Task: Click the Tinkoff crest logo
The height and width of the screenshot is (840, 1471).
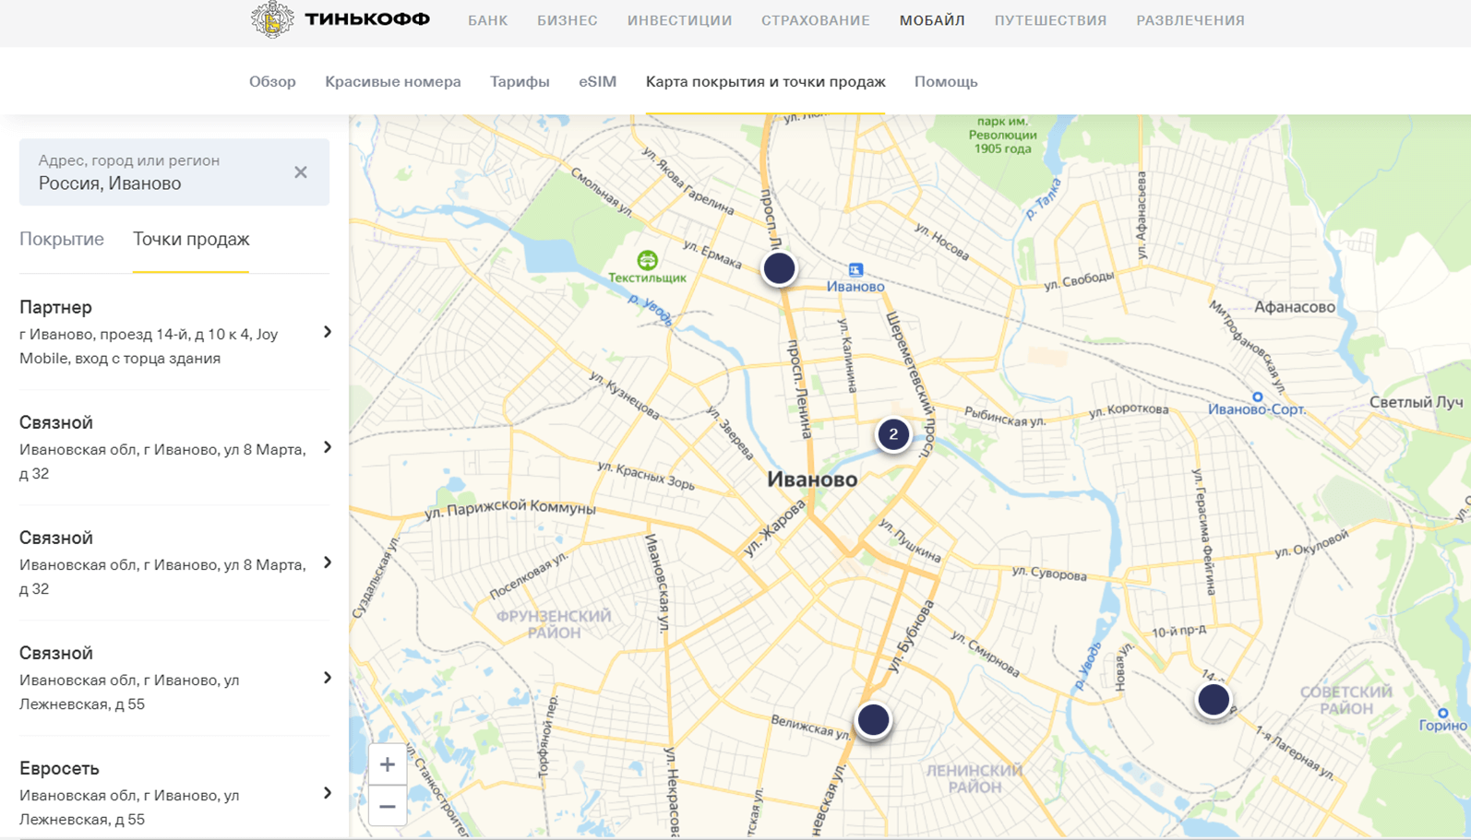Action: coord(271,19)
